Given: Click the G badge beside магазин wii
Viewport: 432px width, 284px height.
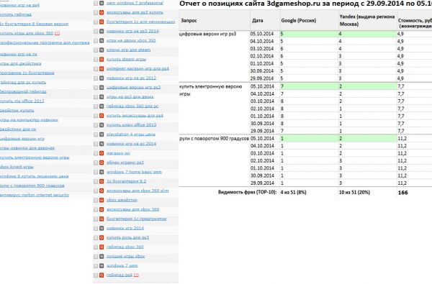Looking at the screenshot, I should (102, 153).
